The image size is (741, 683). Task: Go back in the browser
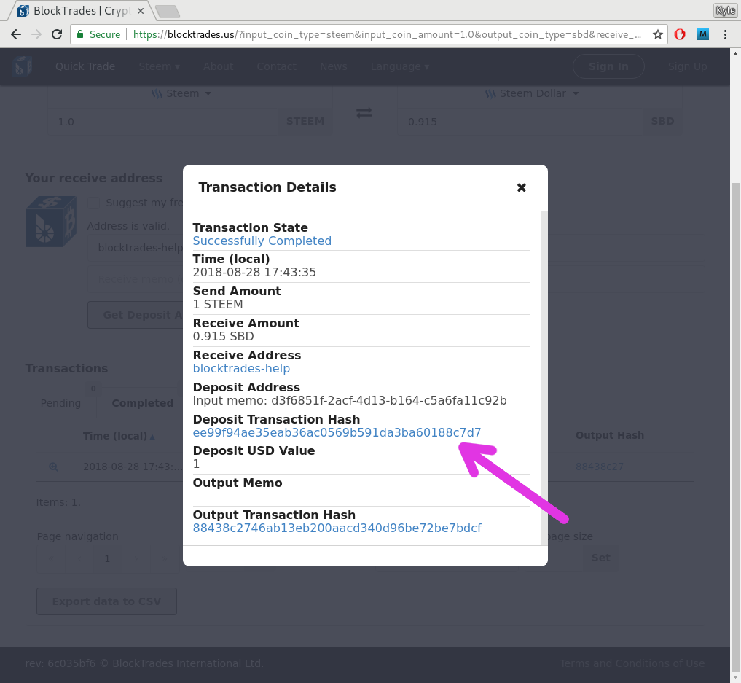[16, 34]
